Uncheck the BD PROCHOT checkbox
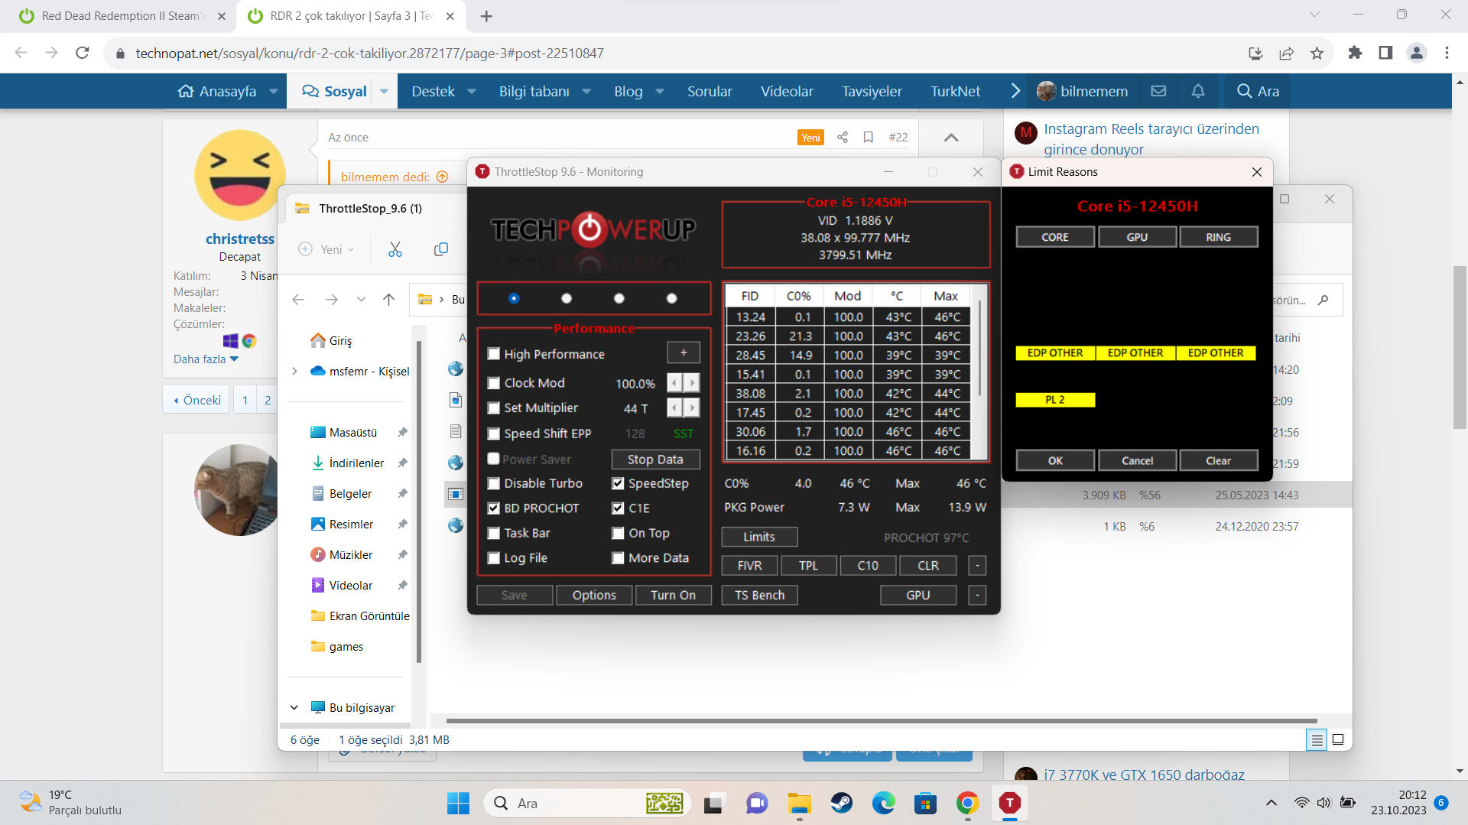Viewport: 1468px width, 825px height. (x=494, y=508)
